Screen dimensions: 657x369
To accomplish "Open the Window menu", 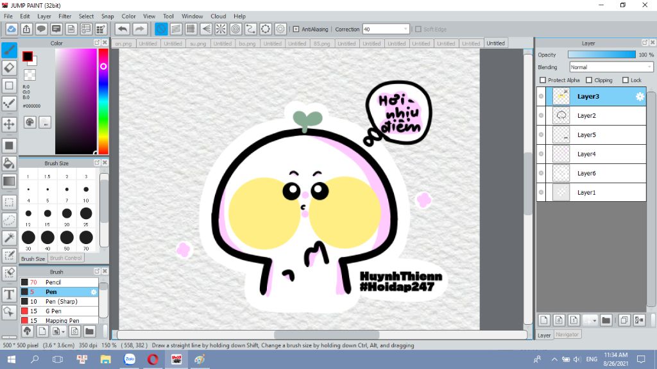I will coord(192,16).
